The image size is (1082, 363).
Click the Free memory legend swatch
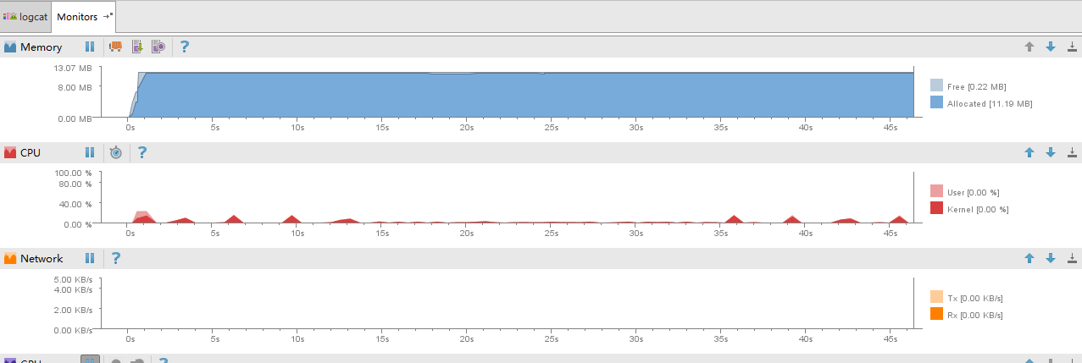pos(936,85)
